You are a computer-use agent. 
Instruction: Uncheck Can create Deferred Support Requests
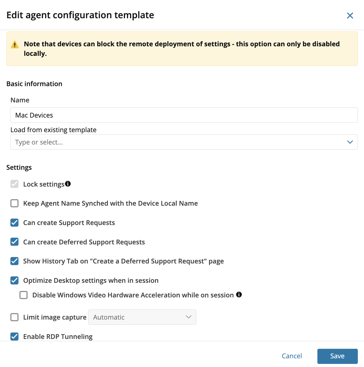tap(15, 242)
